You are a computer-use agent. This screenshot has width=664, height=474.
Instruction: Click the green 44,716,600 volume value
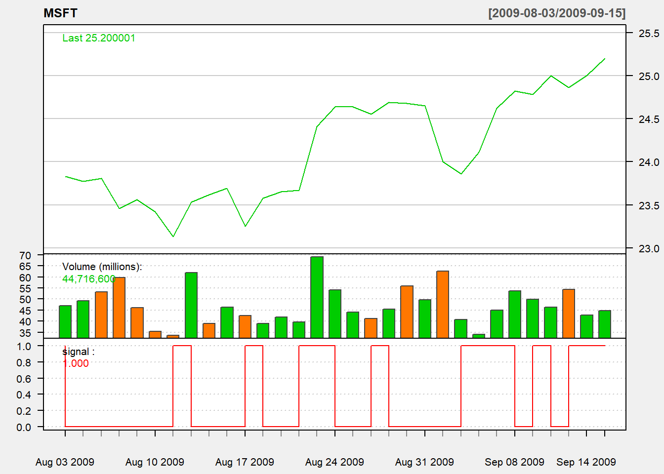click(x=89, y=279)
